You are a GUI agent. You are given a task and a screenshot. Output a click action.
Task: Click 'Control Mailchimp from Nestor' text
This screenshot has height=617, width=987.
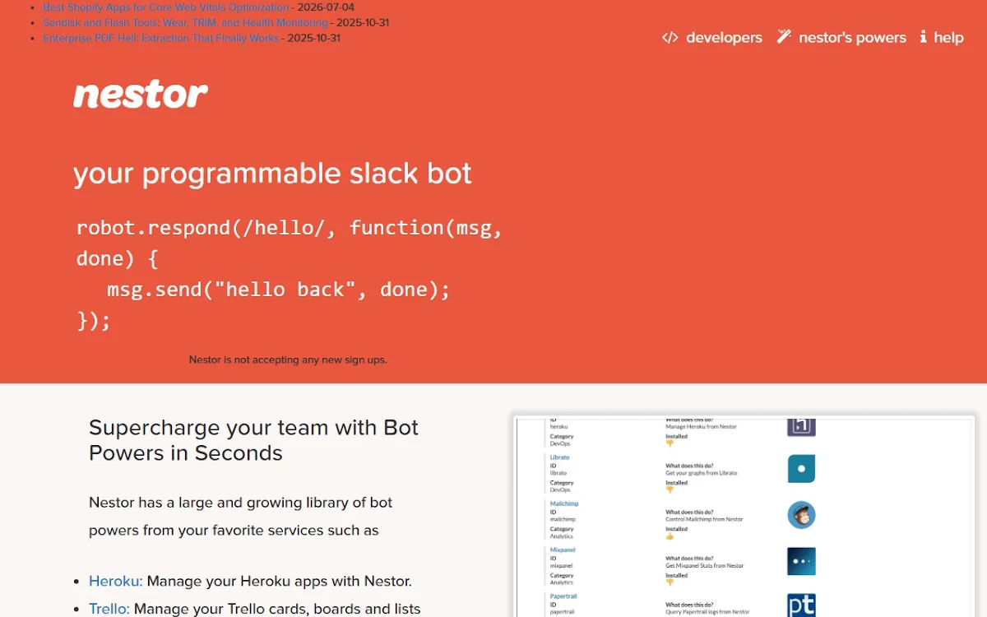click(704, 519)
